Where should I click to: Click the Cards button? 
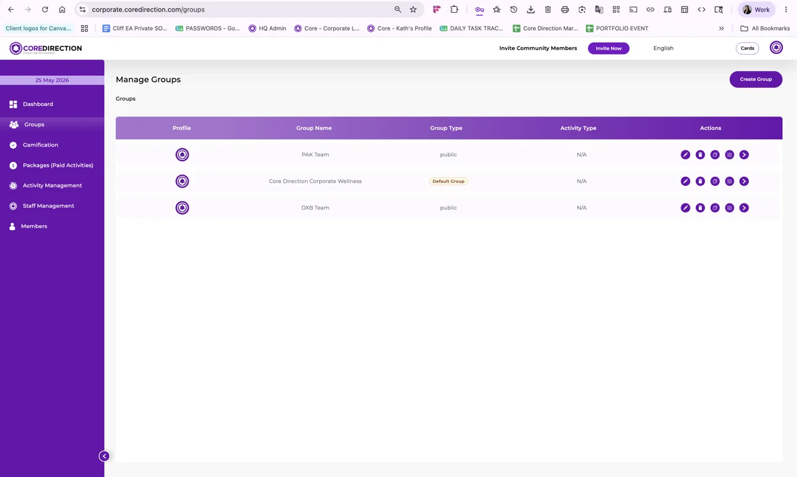[747, 48]
